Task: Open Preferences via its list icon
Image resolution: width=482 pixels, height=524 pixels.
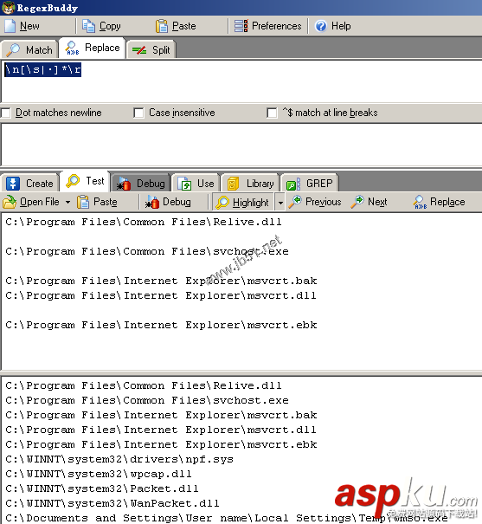Action: click(x=241, y=26)
